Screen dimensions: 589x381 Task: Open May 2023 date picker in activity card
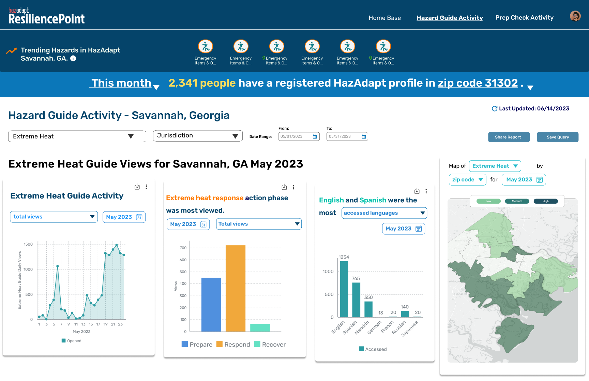[x=124, y=217]
